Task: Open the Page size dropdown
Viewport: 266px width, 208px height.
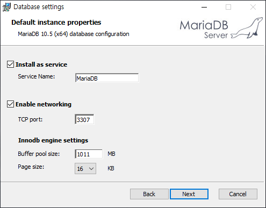Action: click(x=85, y=168)
